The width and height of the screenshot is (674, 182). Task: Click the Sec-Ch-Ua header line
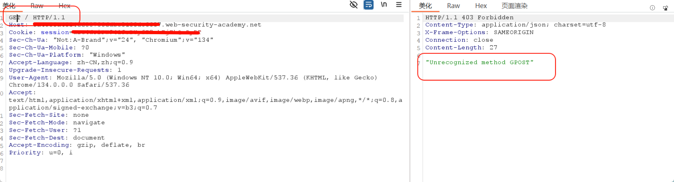[111, 40]
